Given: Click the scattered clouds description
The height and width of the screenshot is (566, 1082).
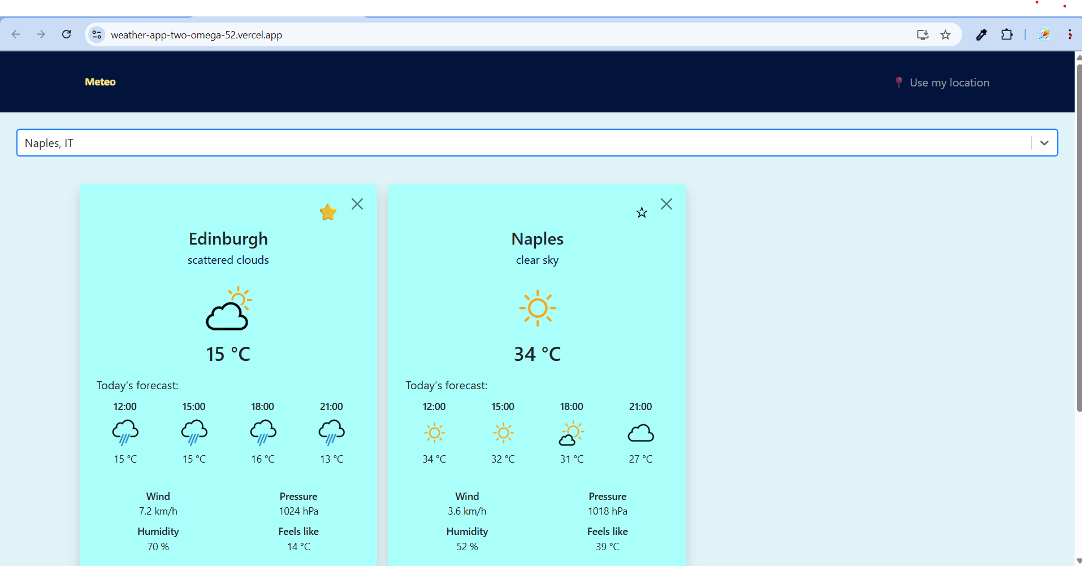Looking at the screenshot, I should coord(228,260).
